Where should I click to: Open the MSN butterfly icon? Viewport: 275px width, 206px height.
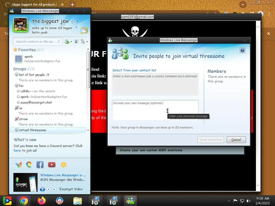point(19,165)
